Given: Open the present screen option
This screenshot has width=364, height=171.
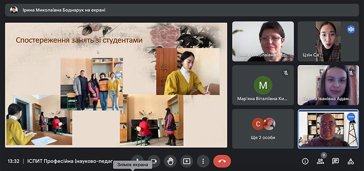Looking at the screenshot, I should 187,161.
